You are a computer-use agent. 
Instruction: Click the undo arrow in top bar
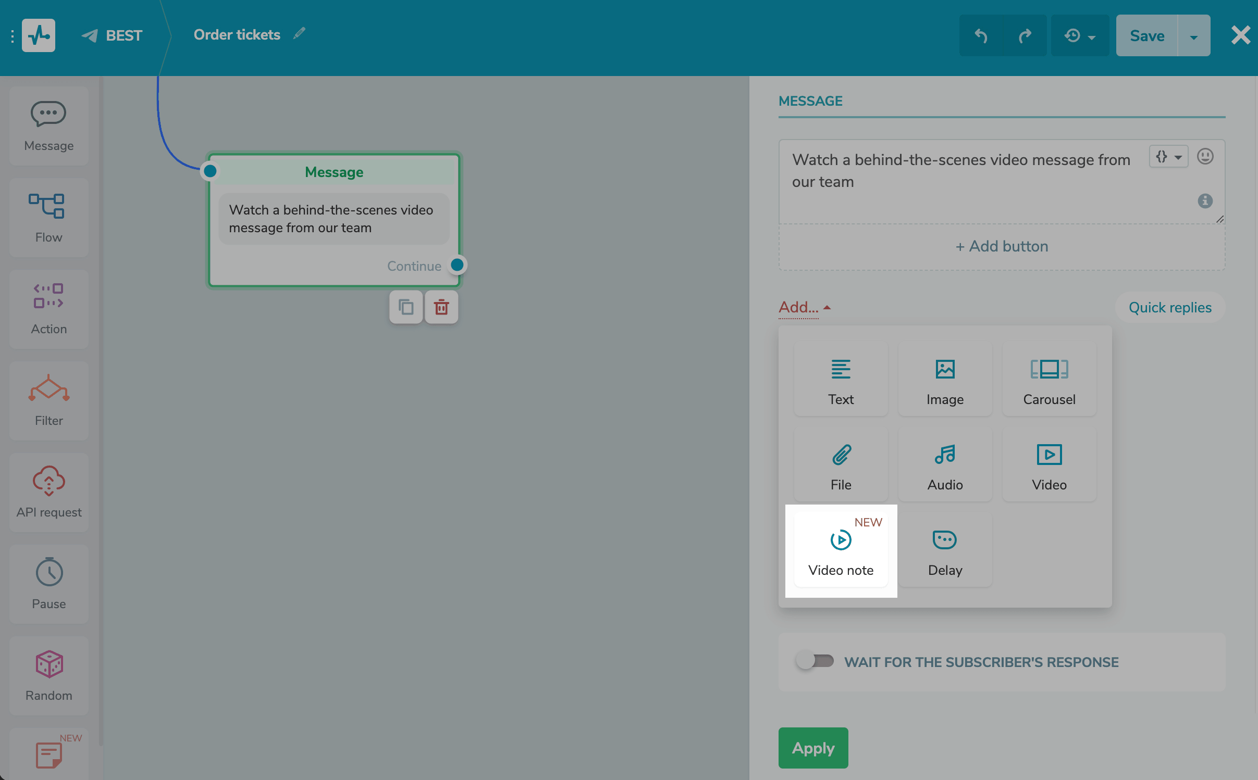[981, 36]
